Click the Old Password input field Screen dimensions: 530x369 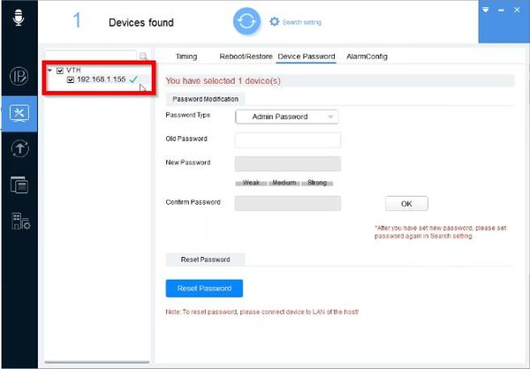pyautogui.click(x=288, y=139)
